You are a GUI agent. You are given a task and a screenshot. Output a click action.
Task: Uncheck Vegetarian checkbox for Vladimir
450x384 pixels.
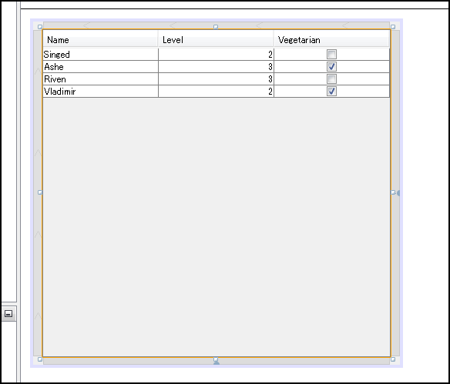click(x=331, y=91)
